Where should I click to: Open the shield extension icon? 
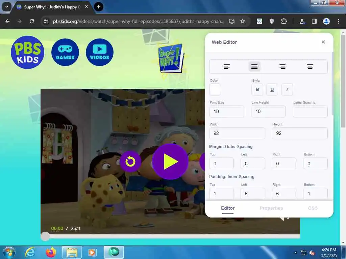pyautogui.click(x=272, y=21)
